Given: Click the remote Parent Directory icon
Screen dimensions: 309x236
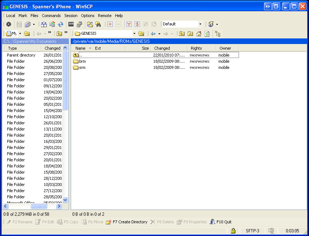Looking at the screenshot, I should click(182, 34).
